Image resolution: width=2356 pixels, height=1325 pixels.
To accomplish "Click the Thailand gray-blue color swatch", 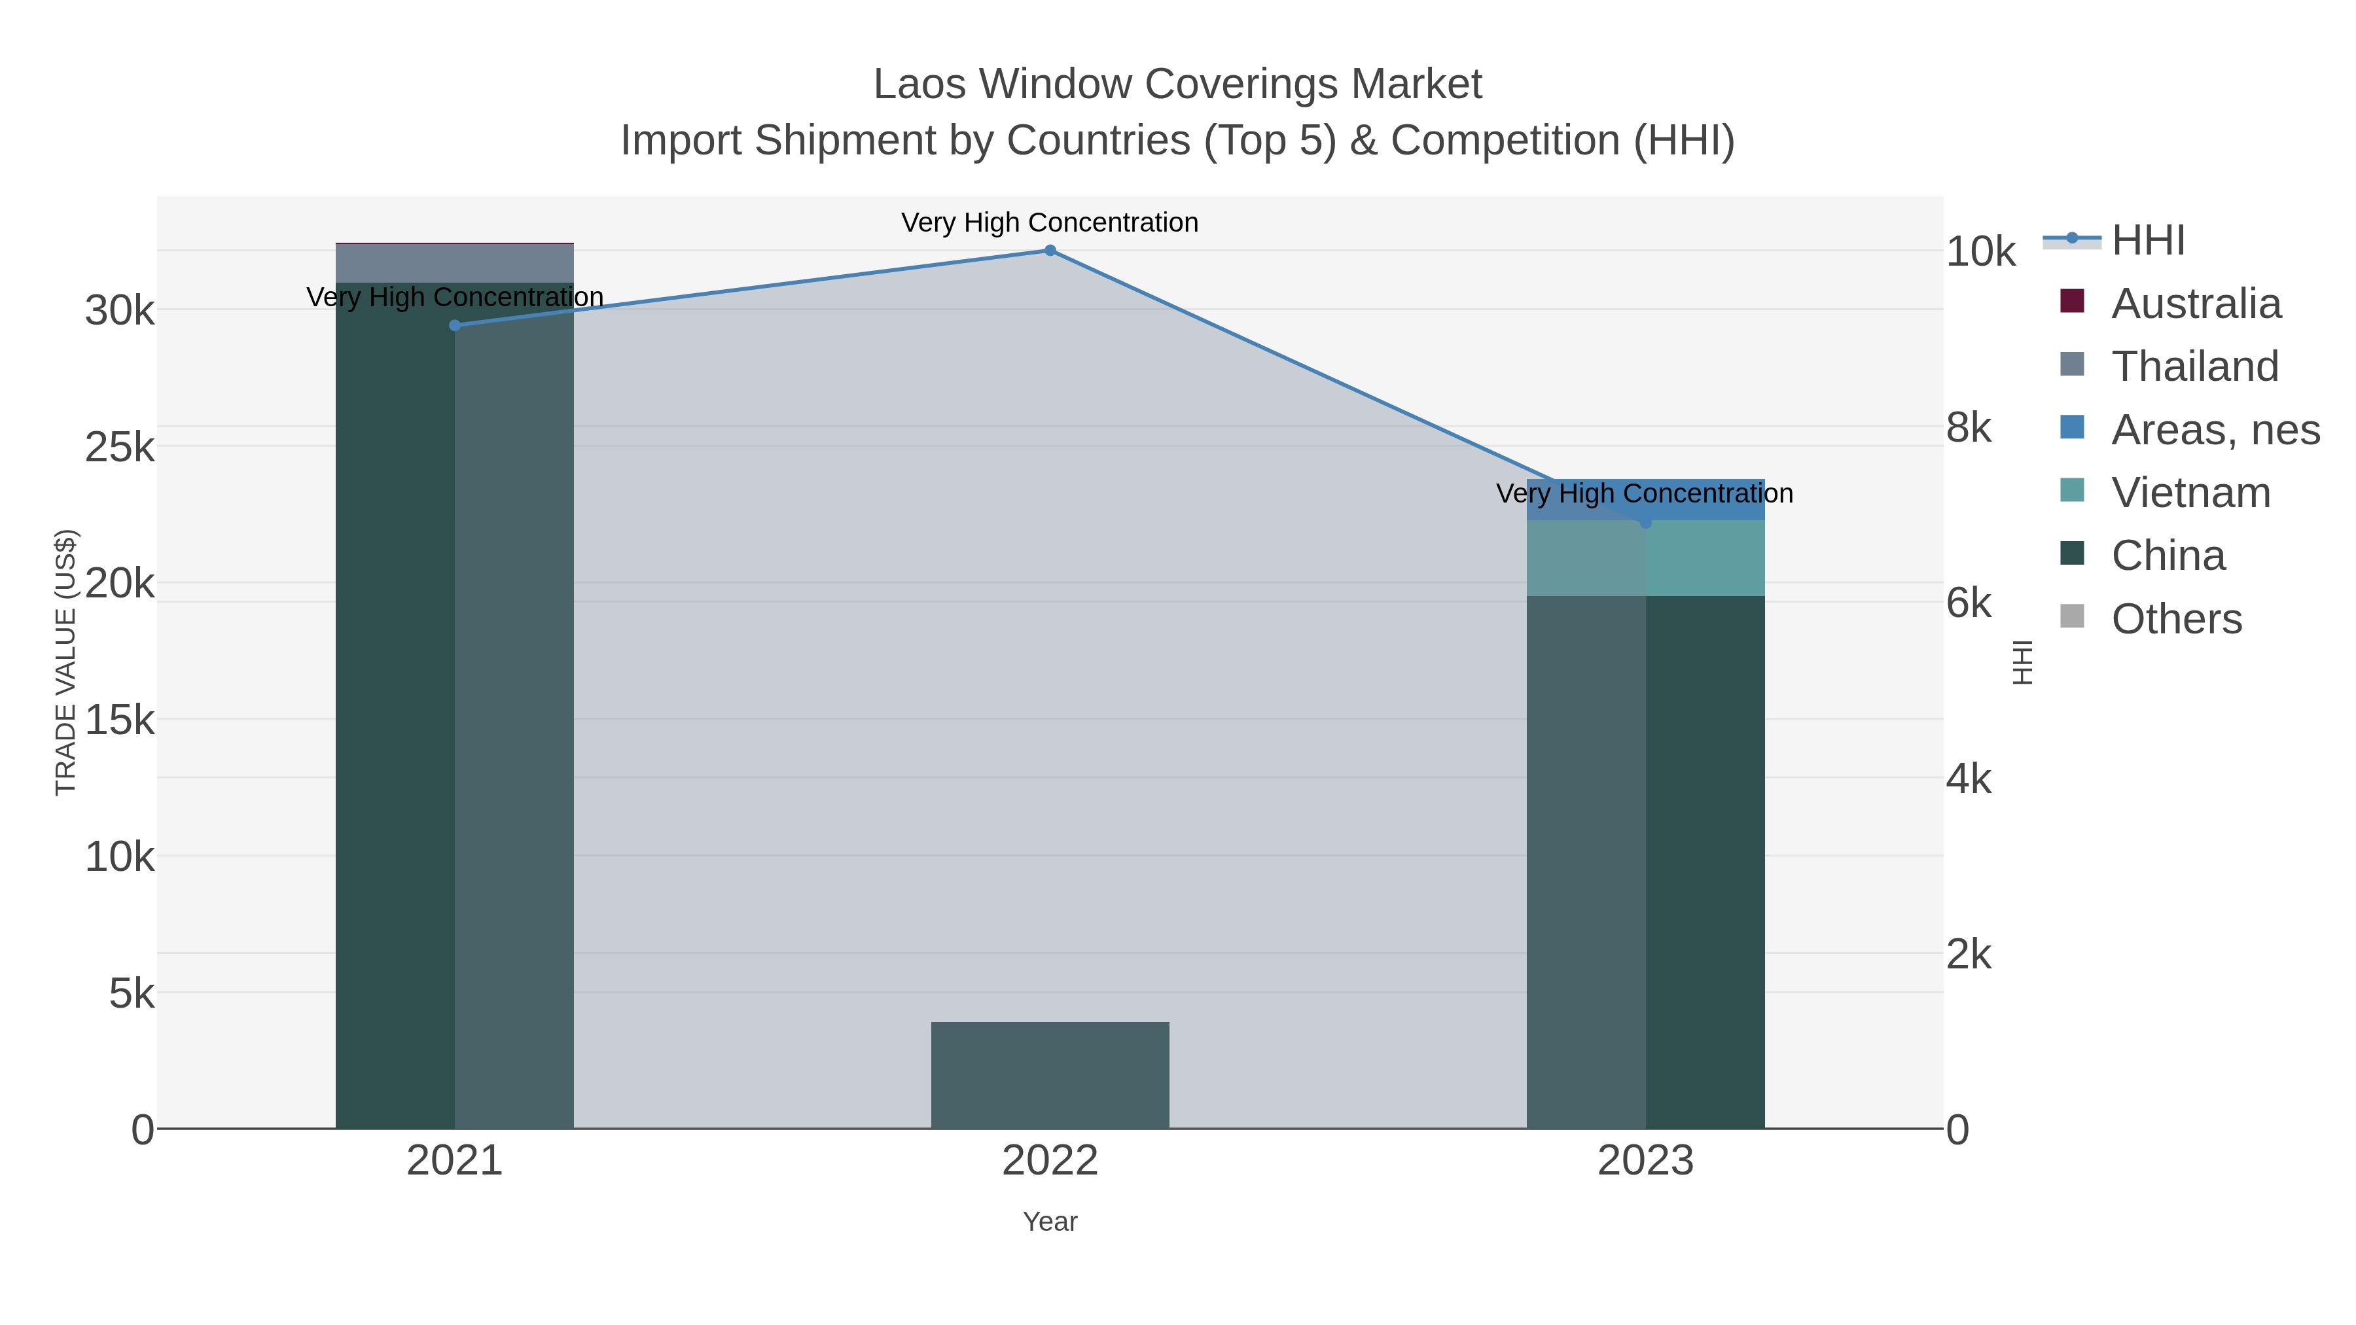I will coord(2071,364).
